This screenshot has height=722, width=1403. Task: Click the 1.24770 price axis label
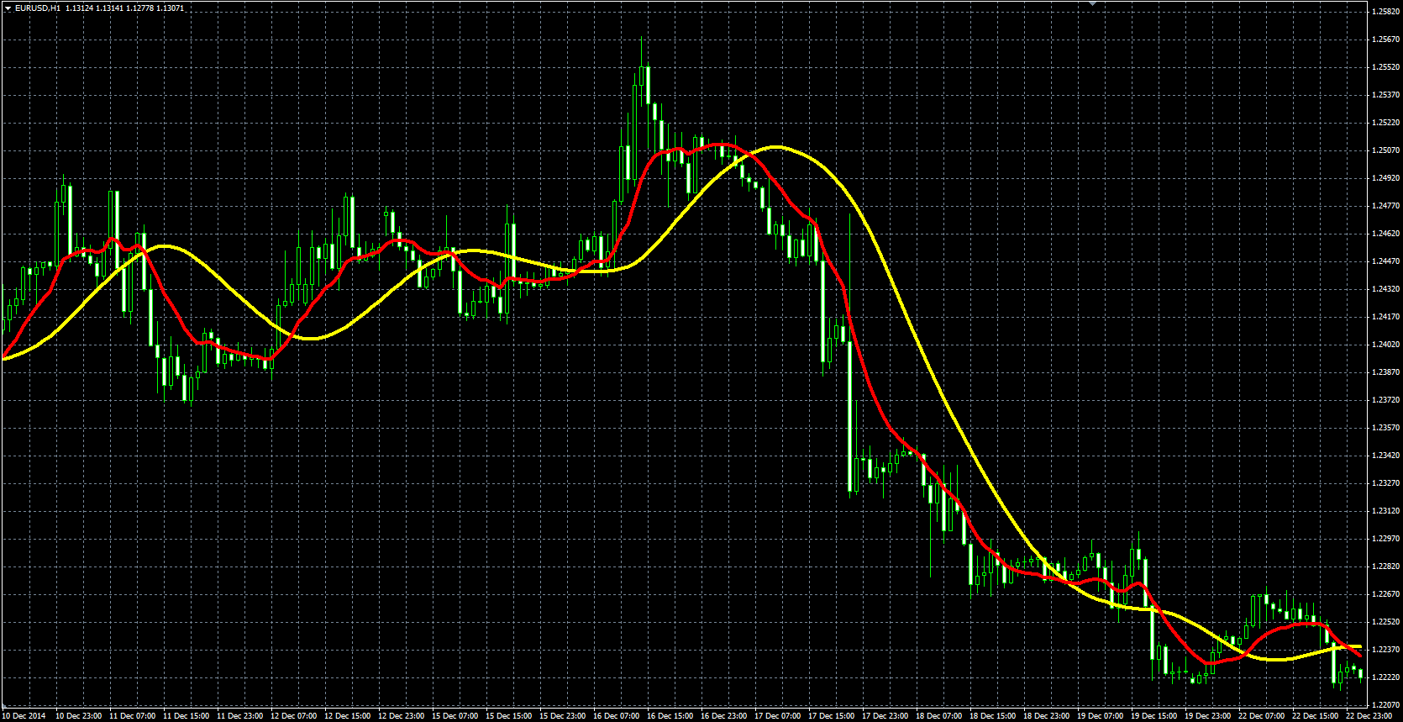coord(1385,206)
